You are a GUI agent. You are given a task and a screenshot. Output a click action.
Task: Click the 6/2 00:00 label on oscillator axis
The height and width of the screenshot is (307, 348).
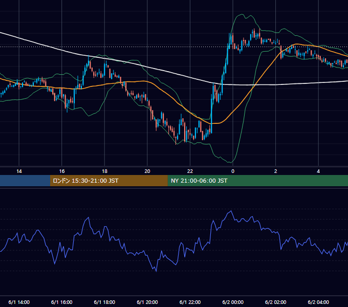click(x=233, y=302)
